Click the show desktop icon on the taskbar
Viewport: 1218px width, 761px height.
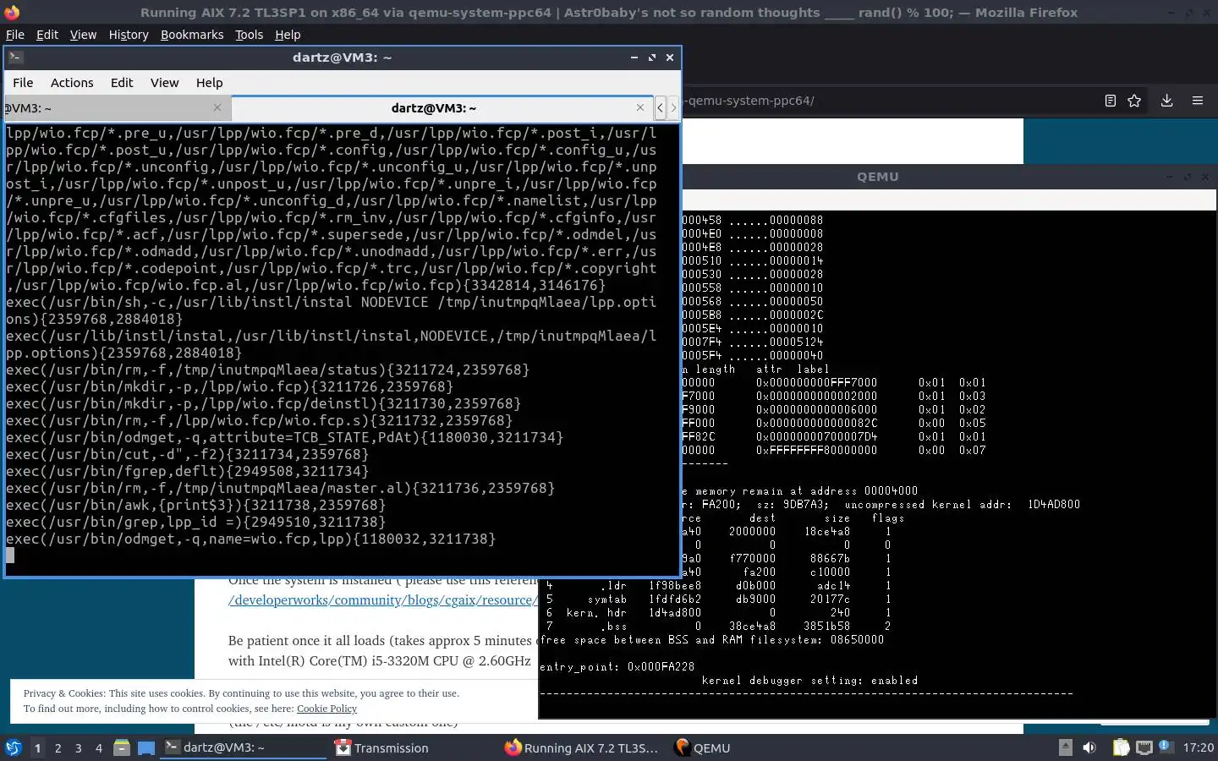click(x=146, y=747)
